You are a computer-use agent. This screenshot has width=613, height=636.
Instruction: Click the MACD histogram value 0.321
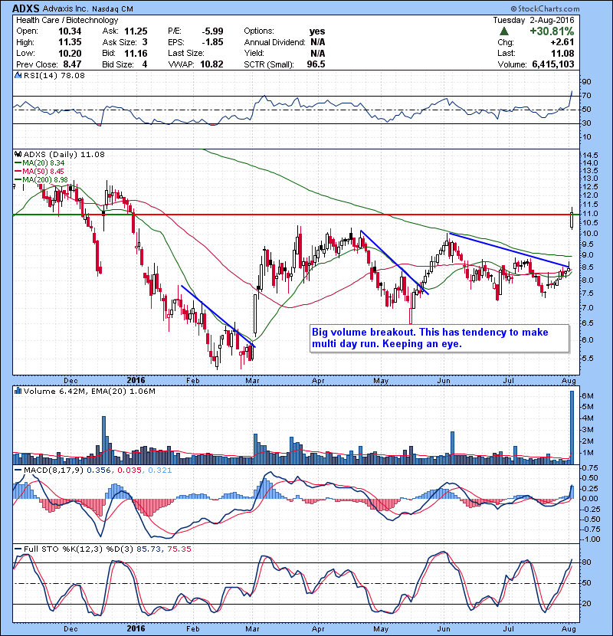pyautogui.click(x=160, y=470)
